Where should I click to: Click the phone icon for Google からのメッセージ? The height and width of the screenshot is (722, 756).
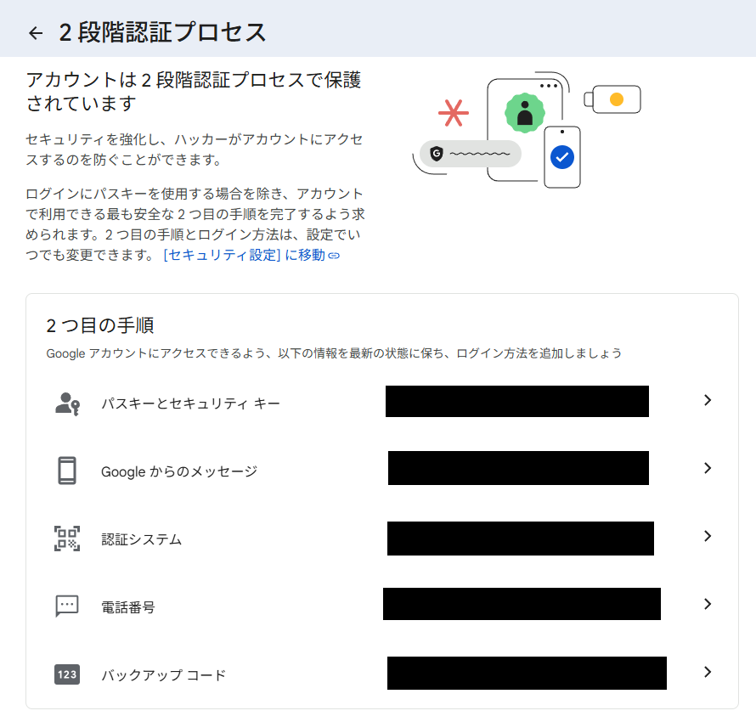67,471
